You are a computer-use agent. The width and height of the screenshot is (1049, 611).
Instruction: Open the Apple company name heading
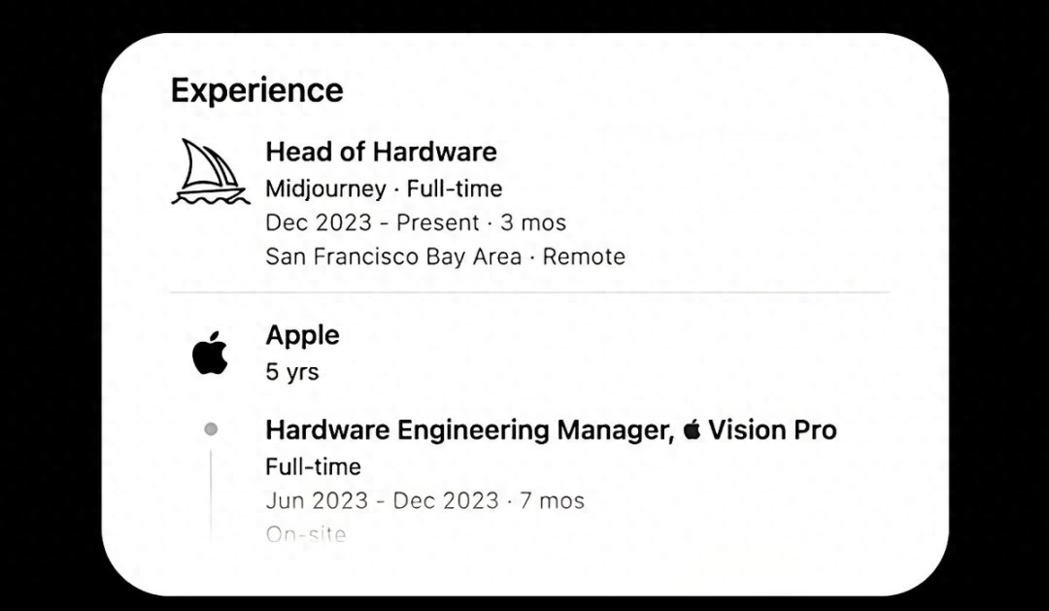(302, 335)
